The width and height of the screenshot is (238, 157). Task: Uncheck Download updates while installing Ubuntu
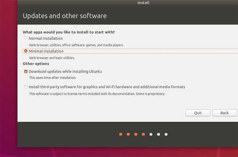point(26,71)
